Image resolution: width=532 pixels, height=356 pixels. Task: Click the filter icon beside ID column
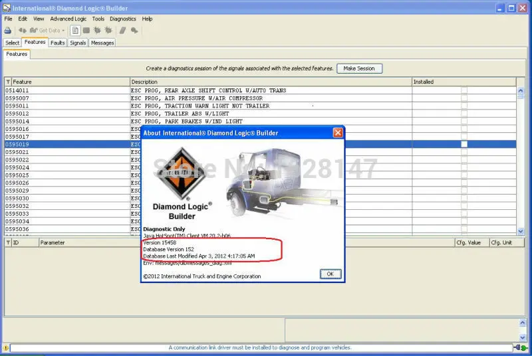(8, 242)
